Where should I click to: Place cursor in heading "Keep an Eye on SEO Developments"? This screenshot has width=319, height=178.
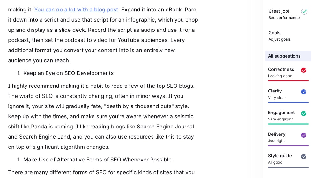(x=68, y=73)
